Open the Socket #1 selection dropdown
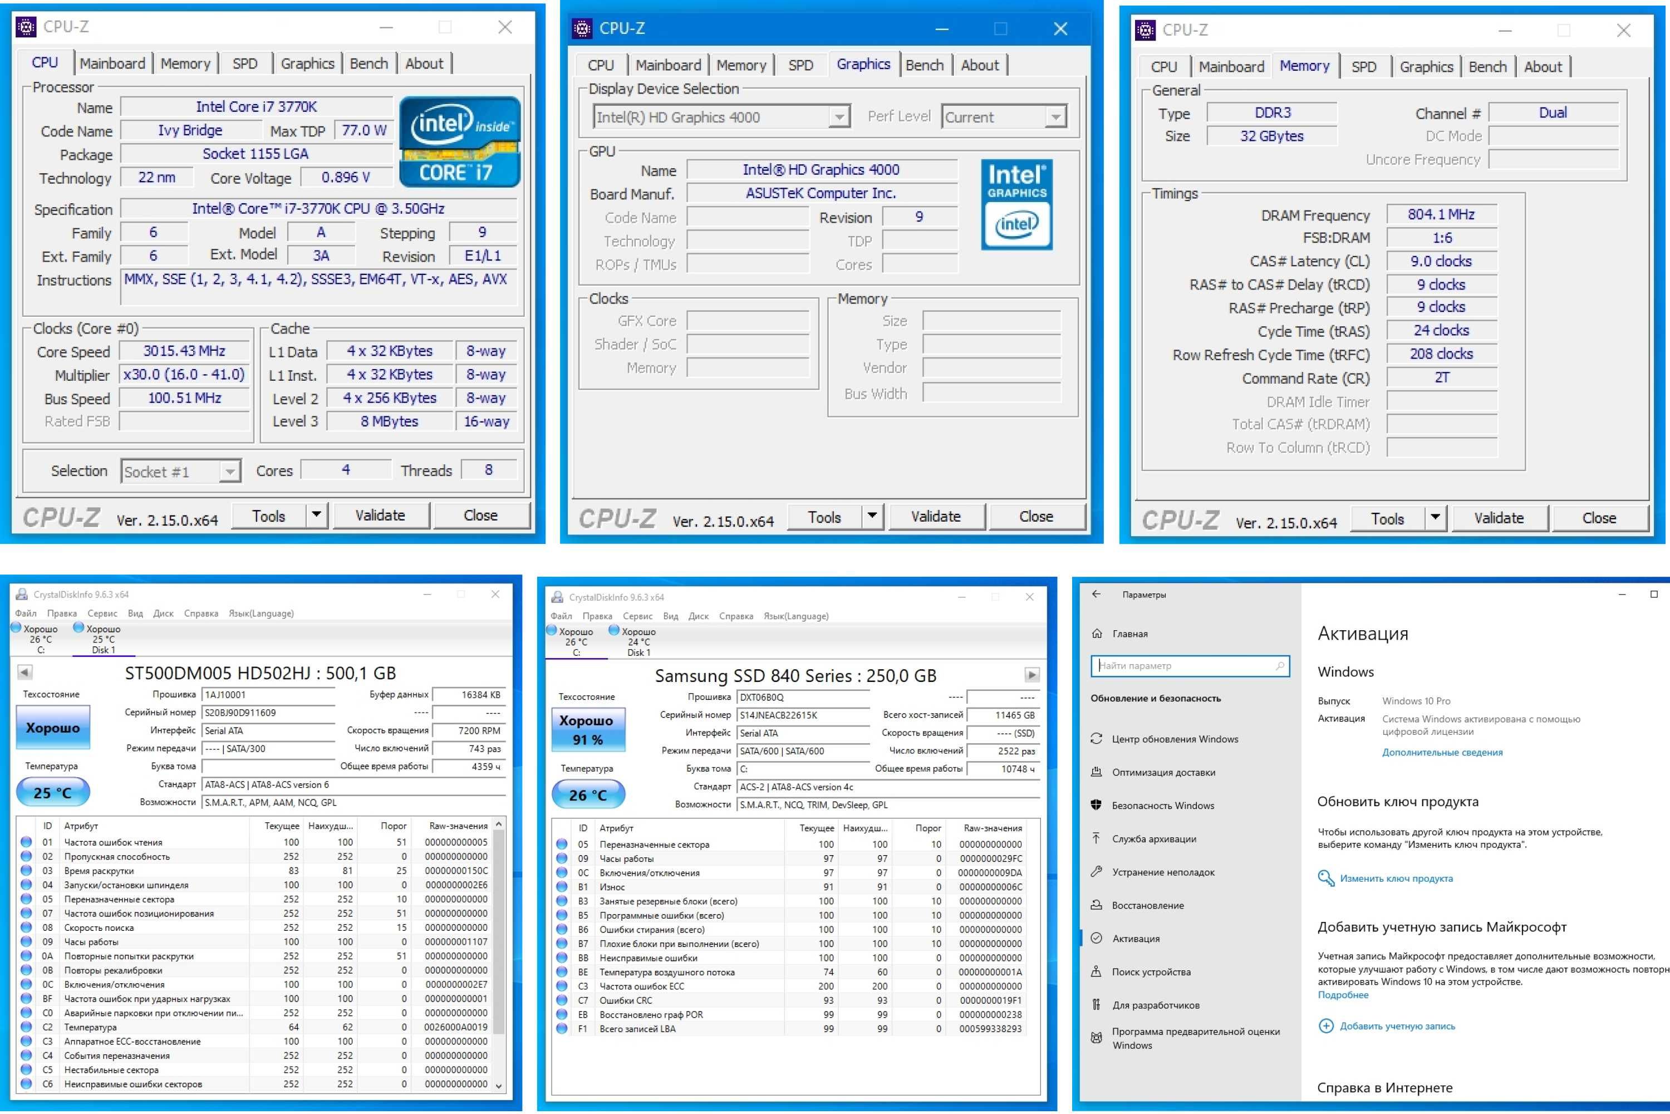 point(229,472)
